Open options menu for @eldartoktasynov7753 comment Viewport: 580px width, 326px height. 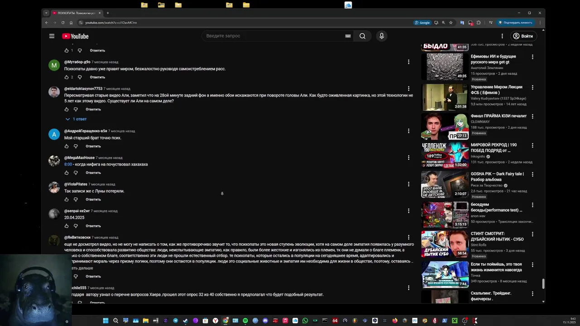(x=409, y=89)
